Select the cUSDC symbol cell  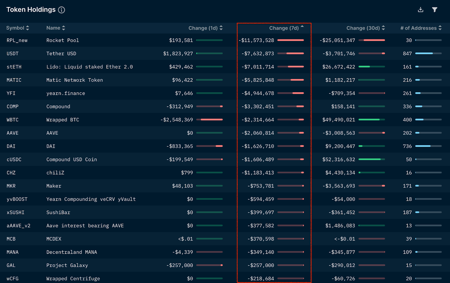(14, 160)
